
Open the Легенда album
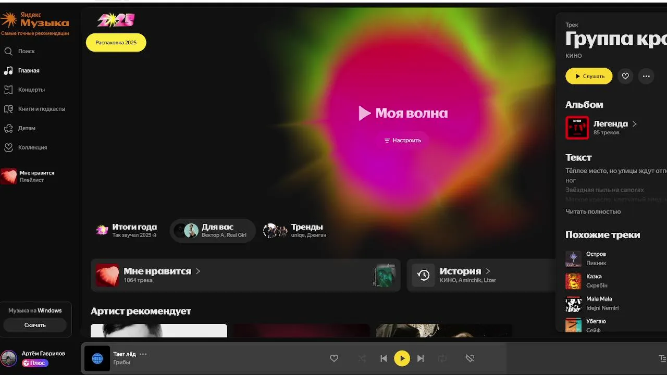615,124
